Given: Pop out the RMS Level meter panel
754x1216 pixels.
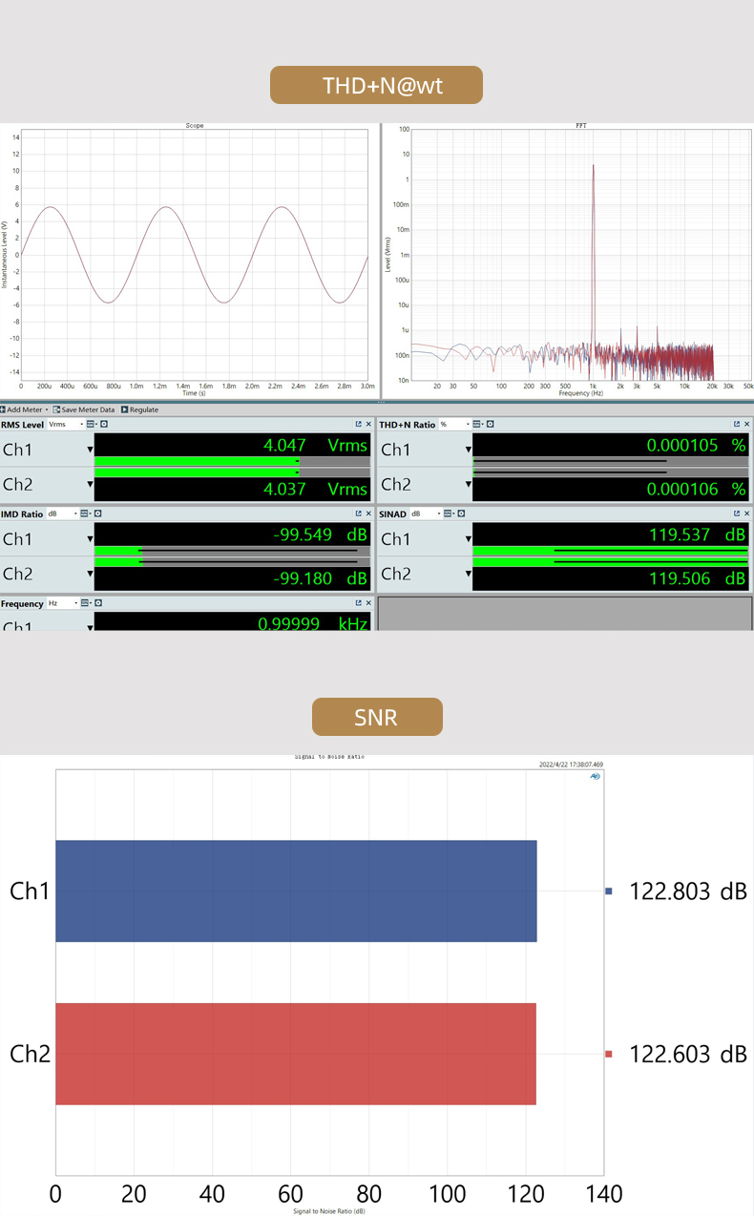Looking at the screenshot, I should coord(359,424).
